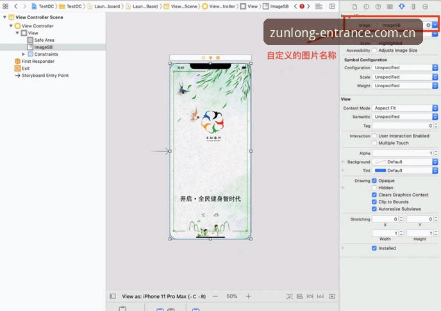
Task: Uncheck Clears Graphics Context
Action: click(x=374, y=195)
